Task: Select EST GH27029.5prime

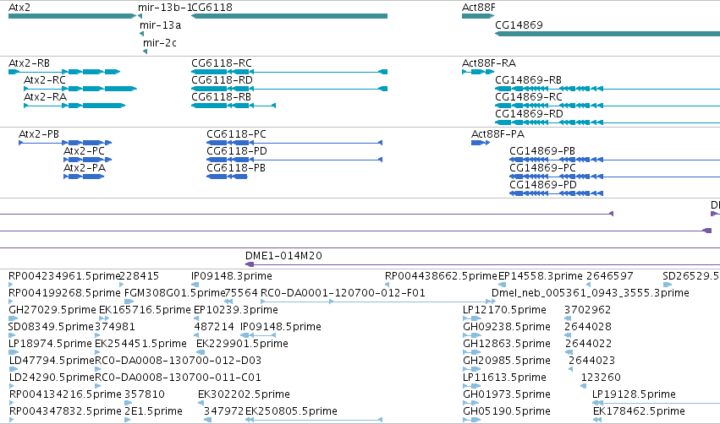Action: coord(52,310)
